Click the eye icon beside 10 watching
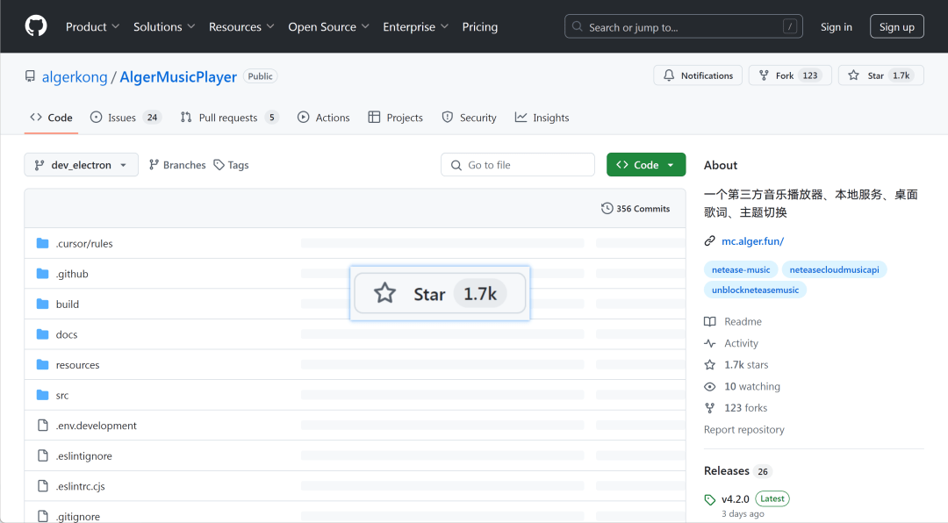Image resolution: width=948 pixels, height=523 pixels. pos(710,386)
